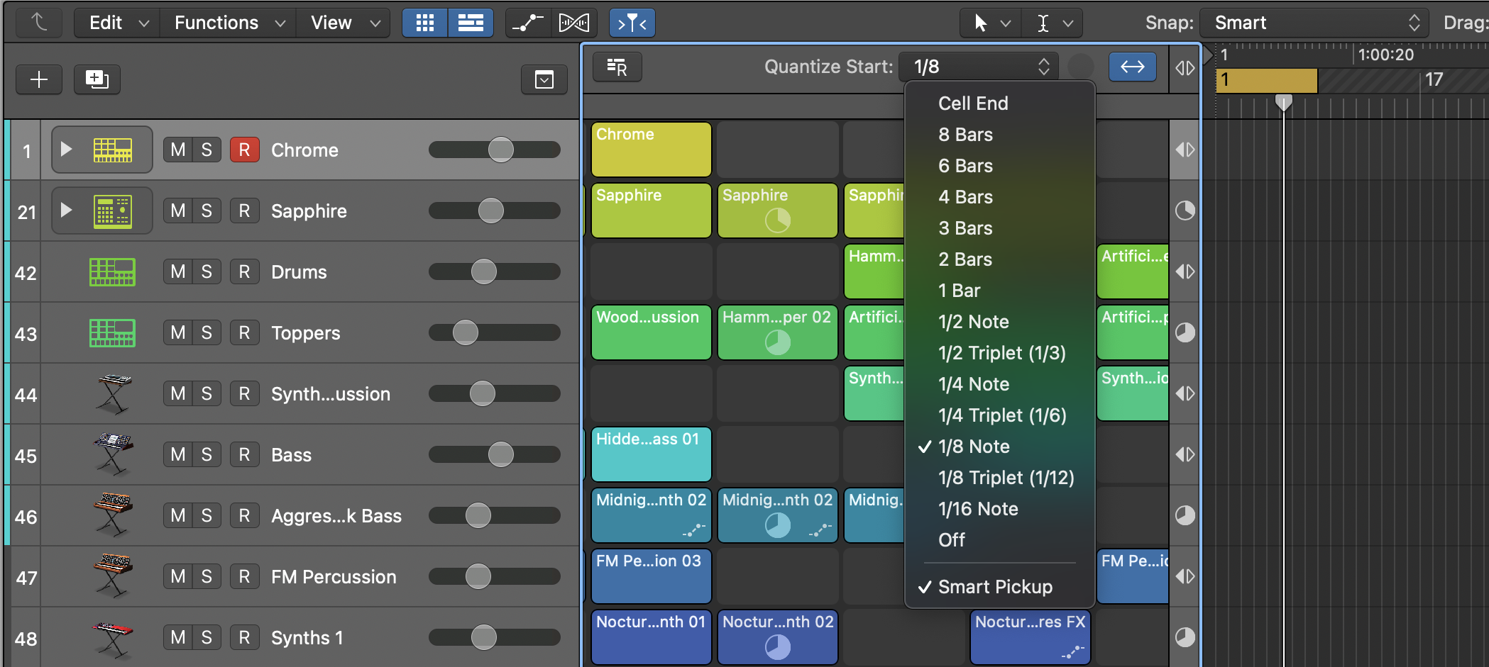Add a new track with the plus icon
1489x667 pixels.
tap(39, 79)
